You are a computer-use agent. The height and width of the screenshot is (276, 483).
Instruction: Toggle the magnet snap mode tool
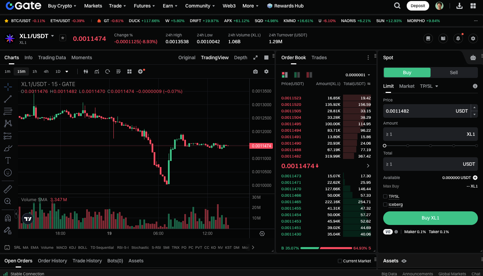point(8,218)
